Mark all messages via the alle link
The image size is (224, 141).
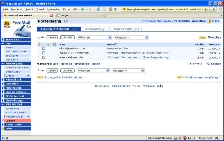(x=56, y=64)
